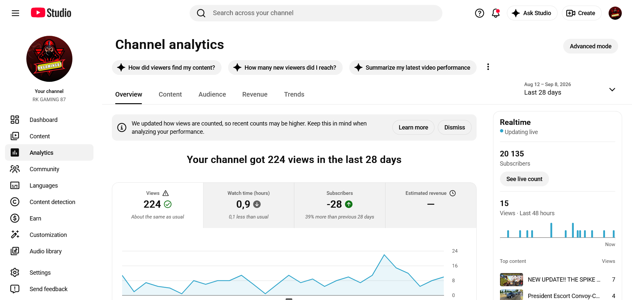Click the Content detection copyright icon
This screenshot has height=300, width=632.
(15, 202)
